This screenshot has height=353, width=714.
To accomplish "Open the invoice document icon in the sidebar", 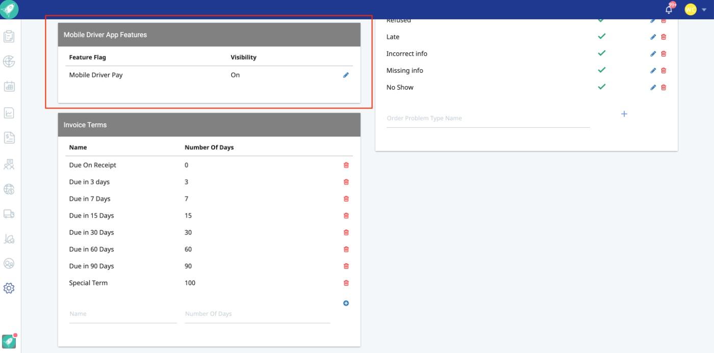I will (x=9, y=138).
